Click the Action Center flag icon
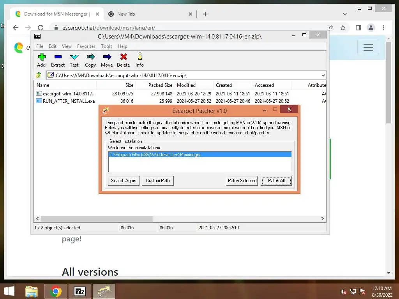This screenshot has width=399, height=299. pyautogui.click(x=362, y=292)
